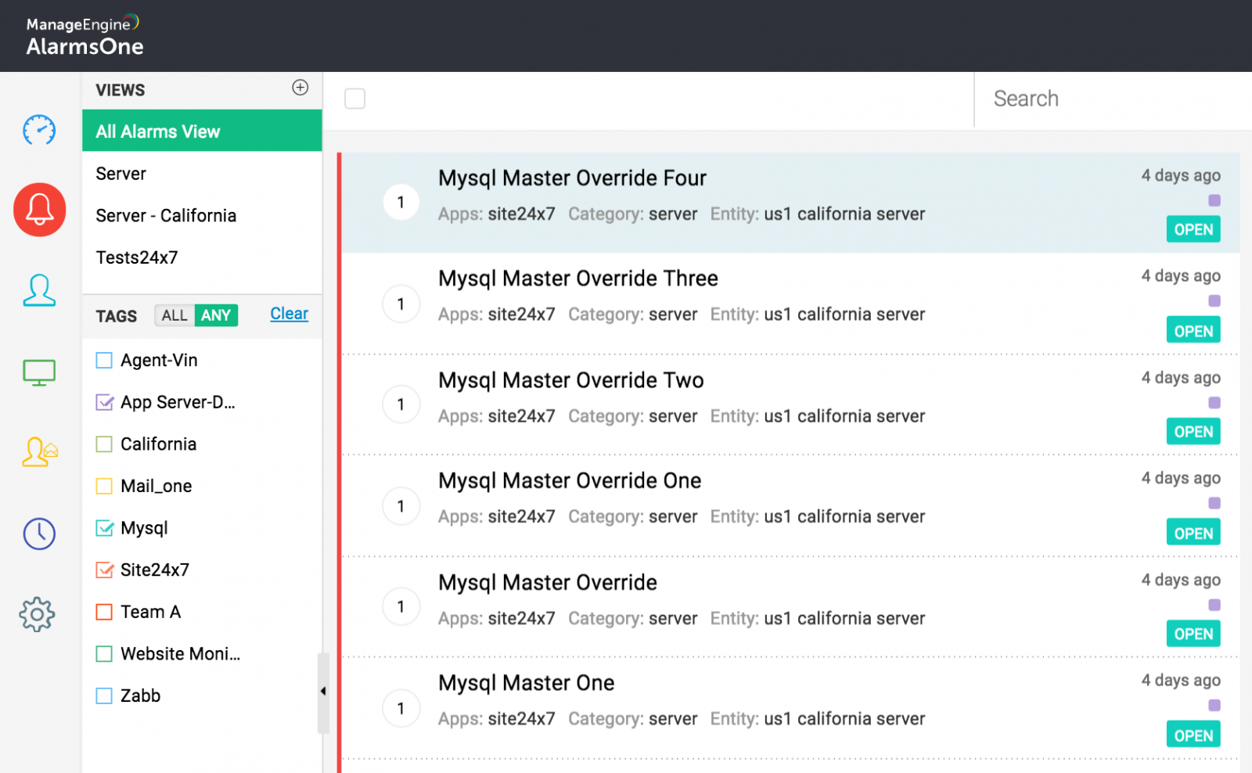Viewport: 1252px width, 773px height.
Task: Select the Tests24x7 view
Action: coord(202,257)
